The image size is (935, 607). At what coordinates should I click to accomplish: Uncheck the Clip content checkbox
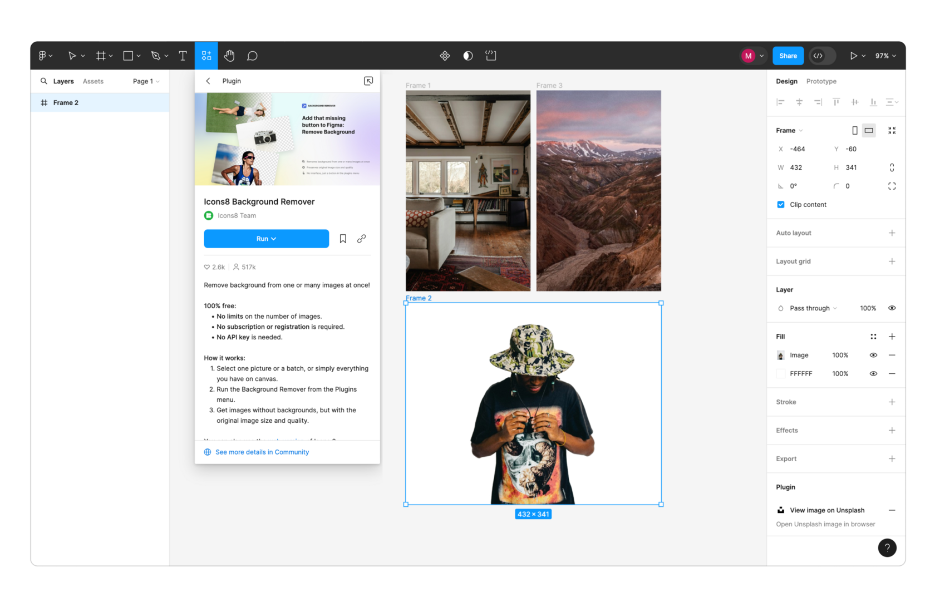pyautogui.click(x=781, y=205)
